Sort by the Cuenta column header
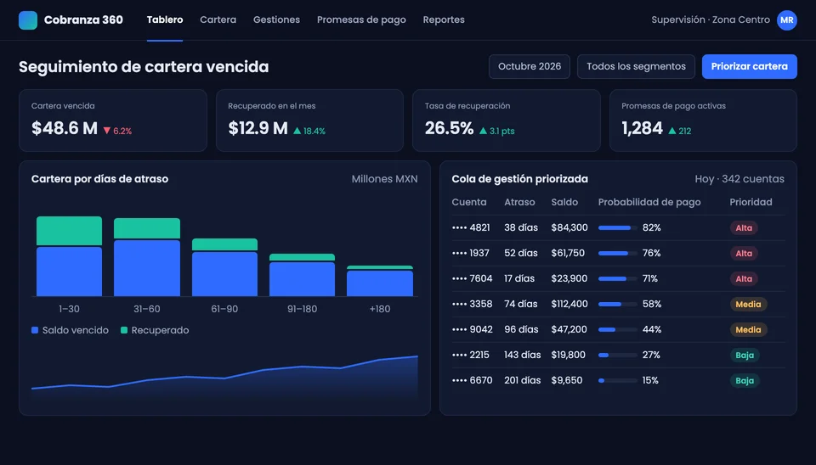816x465 pixels. coord(469,202)
